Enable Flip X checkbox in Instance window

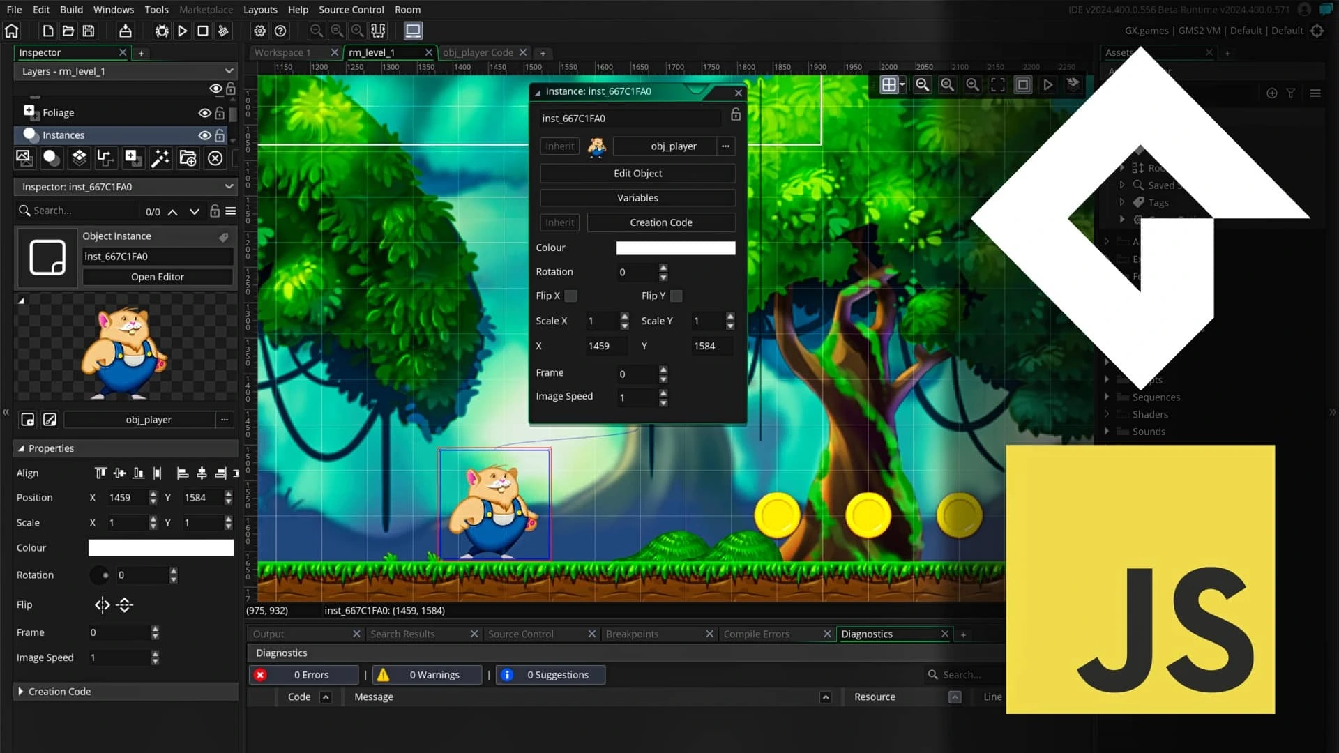[570, 296]
